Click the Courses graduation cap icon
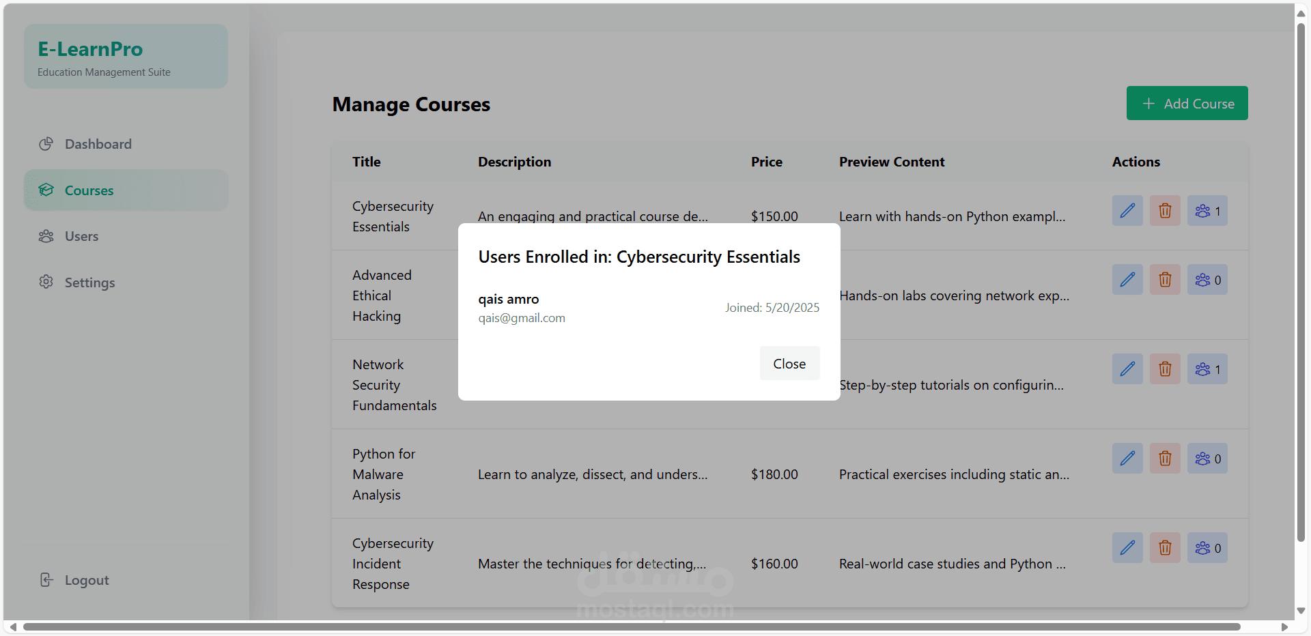 [x=46, y=190]
